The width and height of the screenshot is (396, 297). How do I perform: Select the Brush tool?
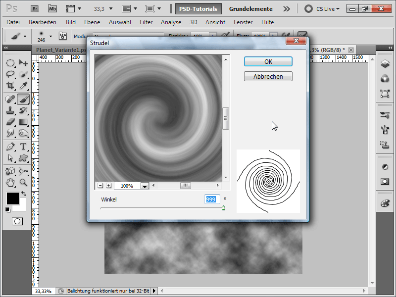click(23, 99)
